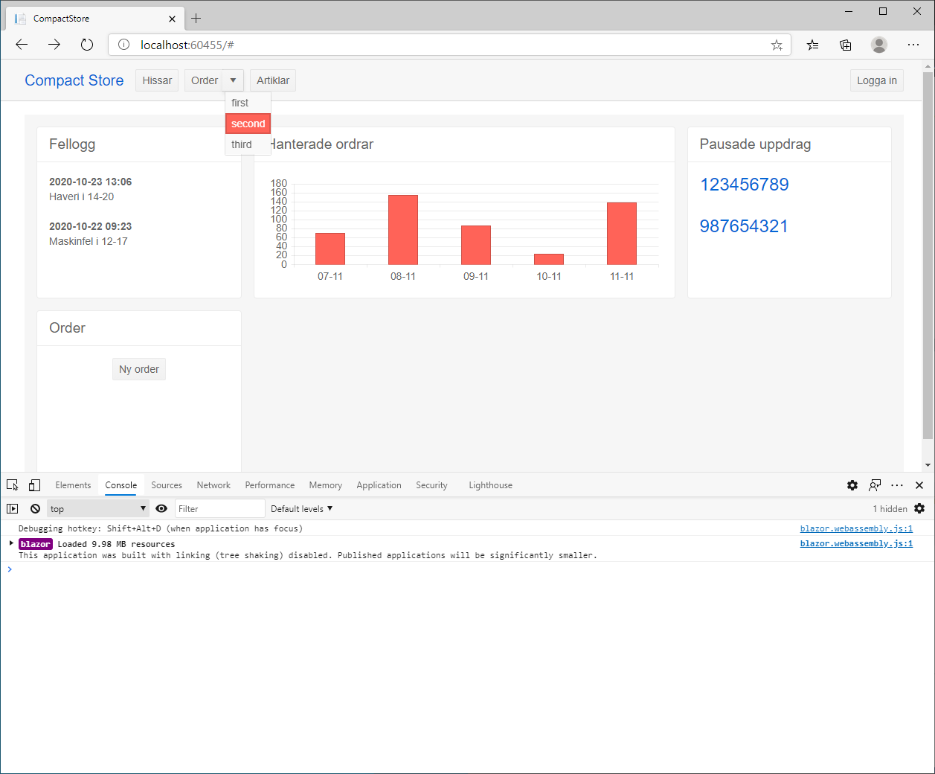The width and height of the screenshot is (935, 774).
Task: Switch to the Lighthouse tab
Action: tap(490, 485)
